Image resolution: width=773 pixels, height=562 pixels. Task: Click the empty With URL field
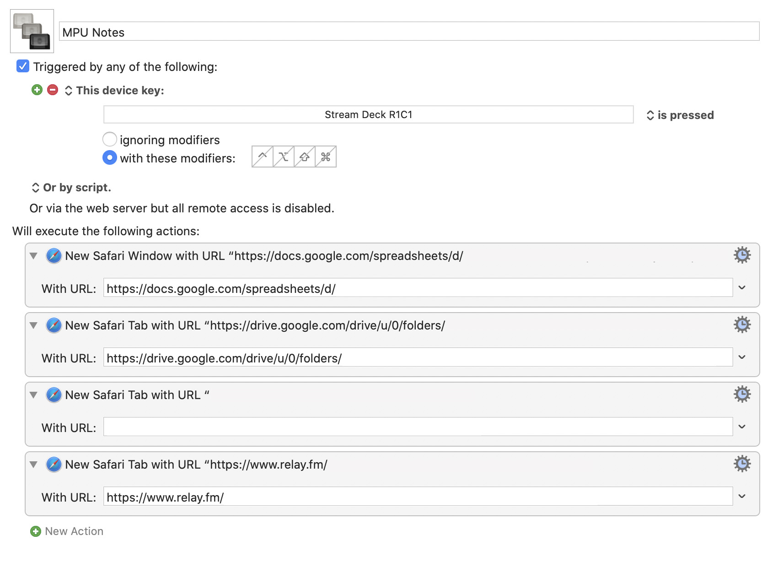click(418, 427)
